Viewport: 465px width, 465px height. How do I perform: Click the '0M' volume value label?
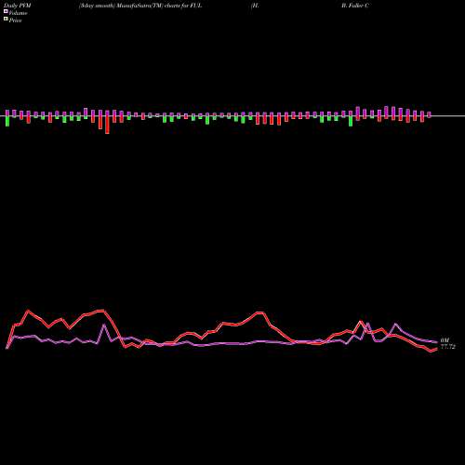click(445, 340)
